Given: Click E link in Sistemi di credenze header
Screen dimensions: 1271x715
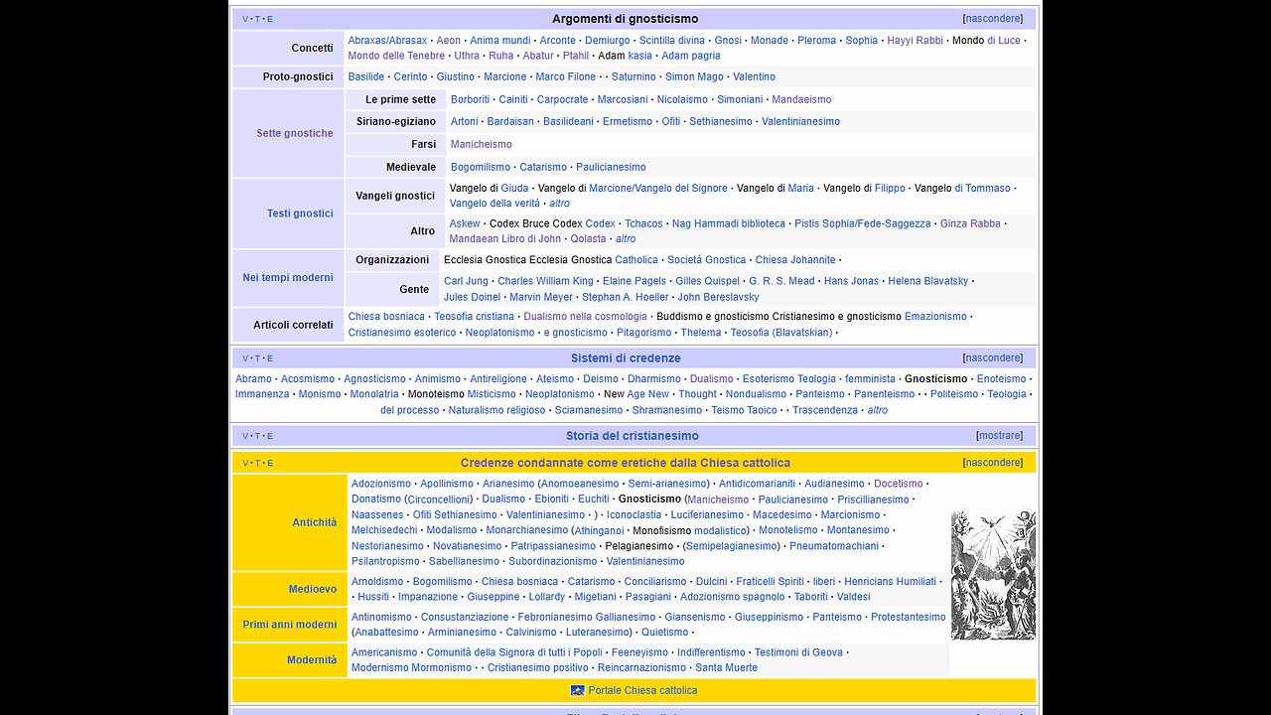Looking at the screenshot, I should click(x=269, y=357).
